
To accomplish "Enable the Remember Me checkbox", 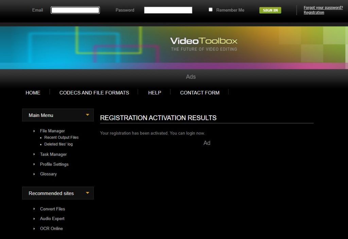I will point(210,10).
